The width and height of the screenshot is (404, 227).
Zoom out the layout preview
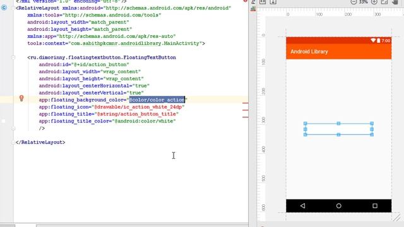click(x=353, y=2)
